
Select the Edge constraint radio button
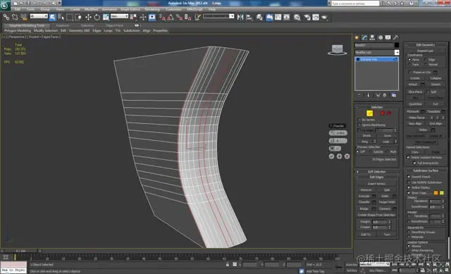point(426,59)
